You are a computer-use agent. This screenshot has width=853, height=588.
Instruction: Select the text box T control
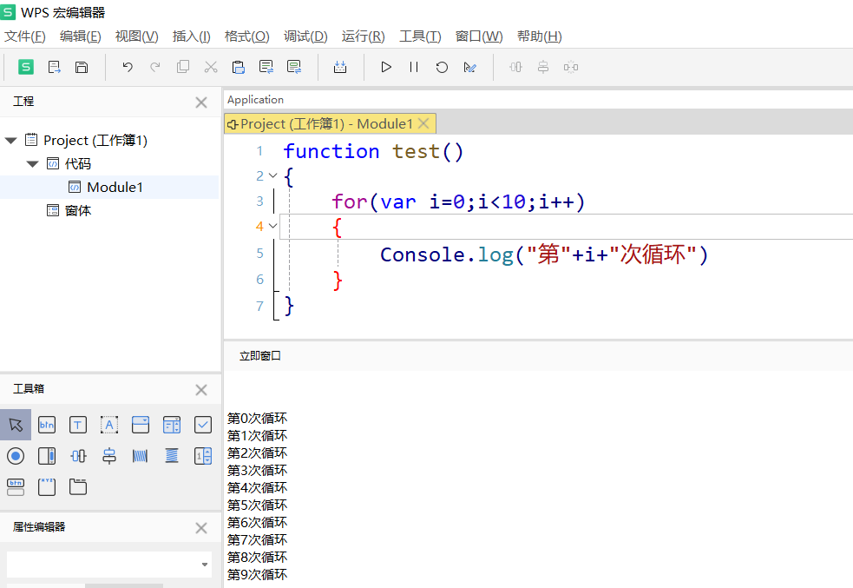tap(78, 425)
